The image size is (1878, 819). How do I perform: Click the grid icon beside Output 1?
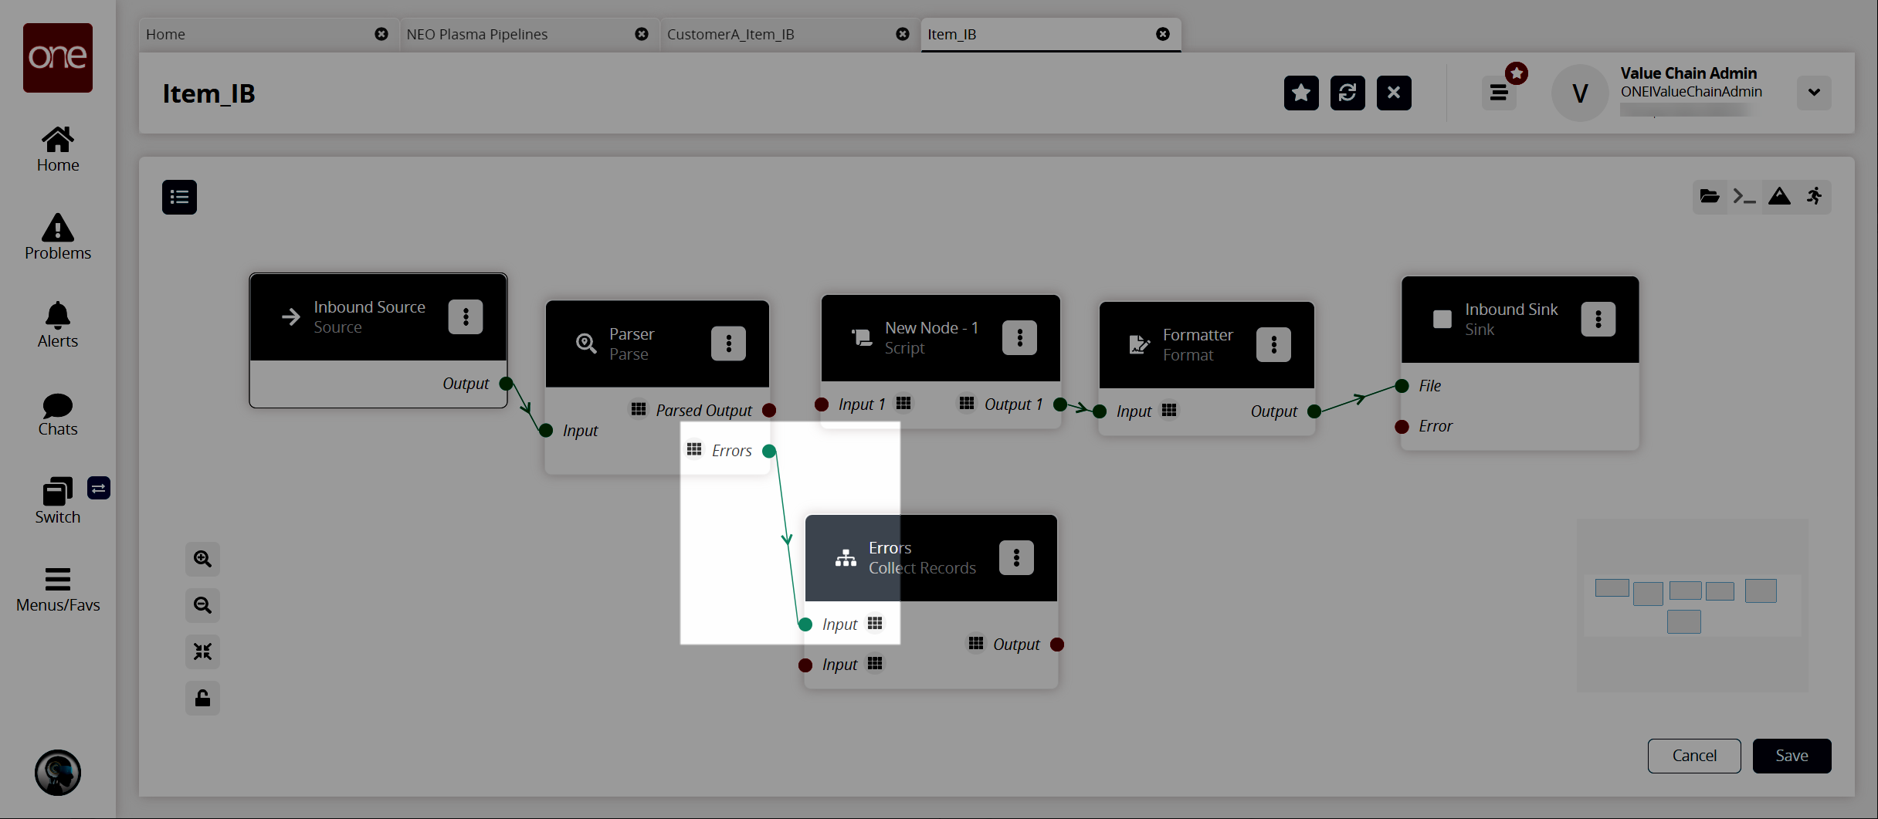tap(967, 403)
